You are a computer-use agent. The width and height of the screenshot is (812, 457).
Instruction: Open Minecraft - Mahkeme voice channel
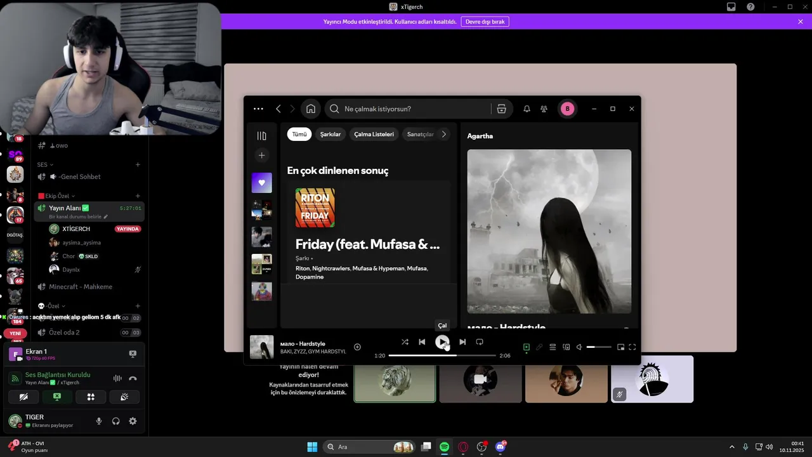point(89,287)
